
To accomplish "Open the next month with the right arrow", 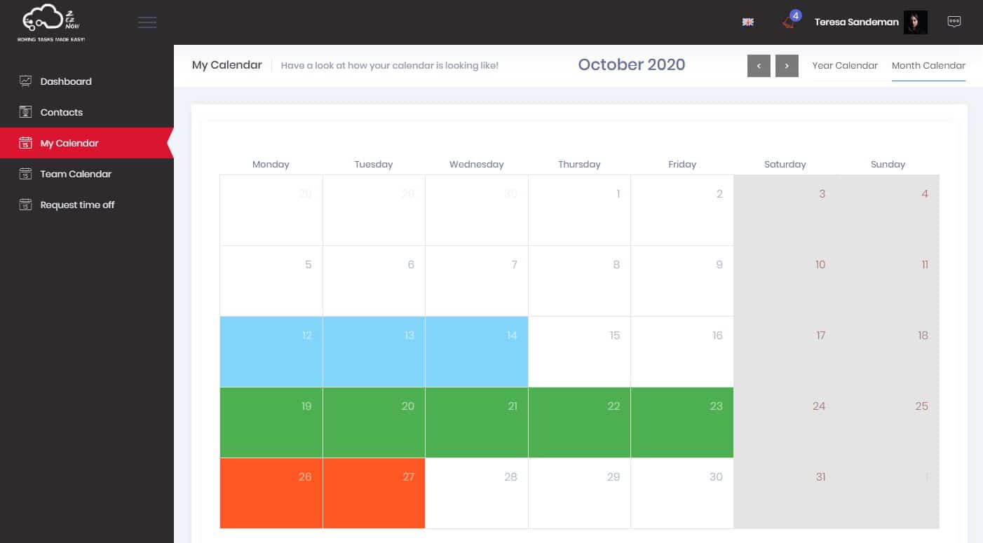I will tap(787, 65).
